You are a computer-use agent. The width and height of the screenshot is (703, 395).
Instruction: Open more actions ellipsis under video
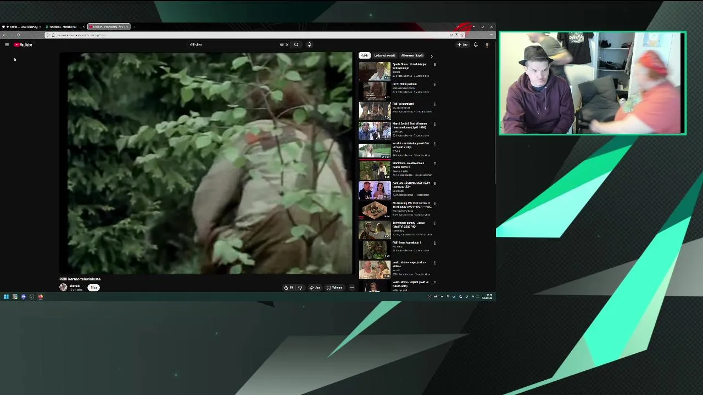pos(351,287)
